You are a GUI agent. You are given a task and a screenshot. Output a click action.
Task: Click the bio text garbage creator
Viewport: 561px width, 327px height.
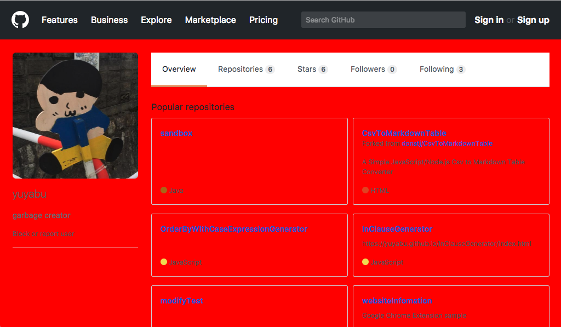pyautogui.click(x=42, y=215)
